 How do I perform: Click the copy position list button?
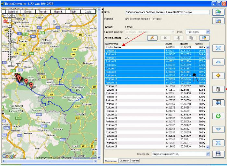pos(191,38)
